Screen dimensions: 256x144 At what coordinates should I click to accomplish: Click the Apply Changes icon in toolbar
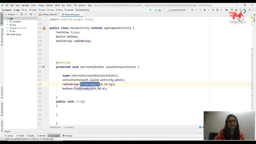(x=196, y=10)
